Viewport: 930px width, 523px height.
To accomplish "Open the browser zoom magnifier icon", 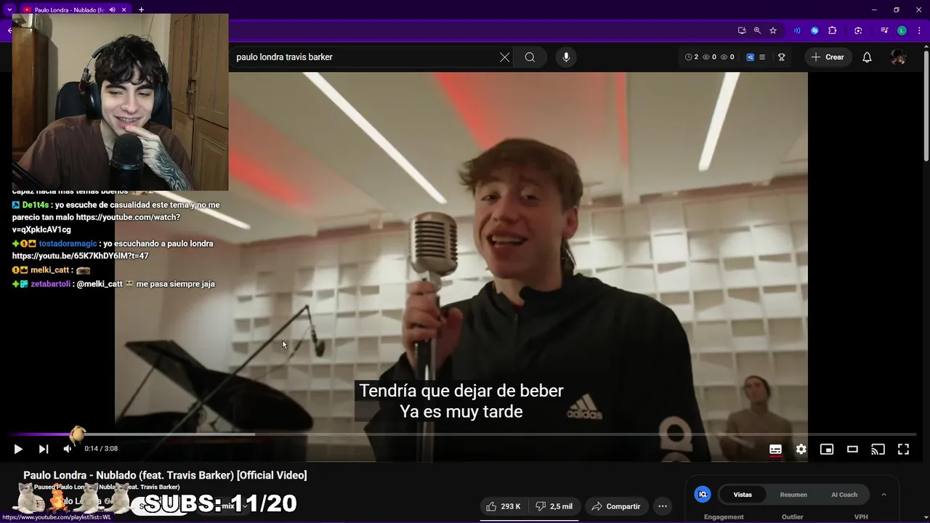I will pyautogui.click(x=757, y=31).
